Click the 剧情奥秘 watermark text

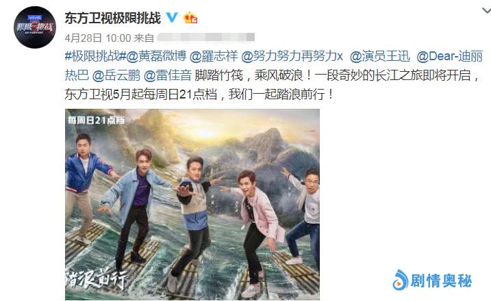click(x=441, y=280)
